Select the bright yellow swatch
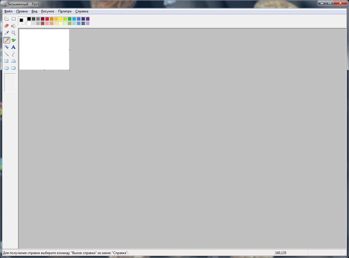This screenshot has height=258, width=349. tap(61, 19)
